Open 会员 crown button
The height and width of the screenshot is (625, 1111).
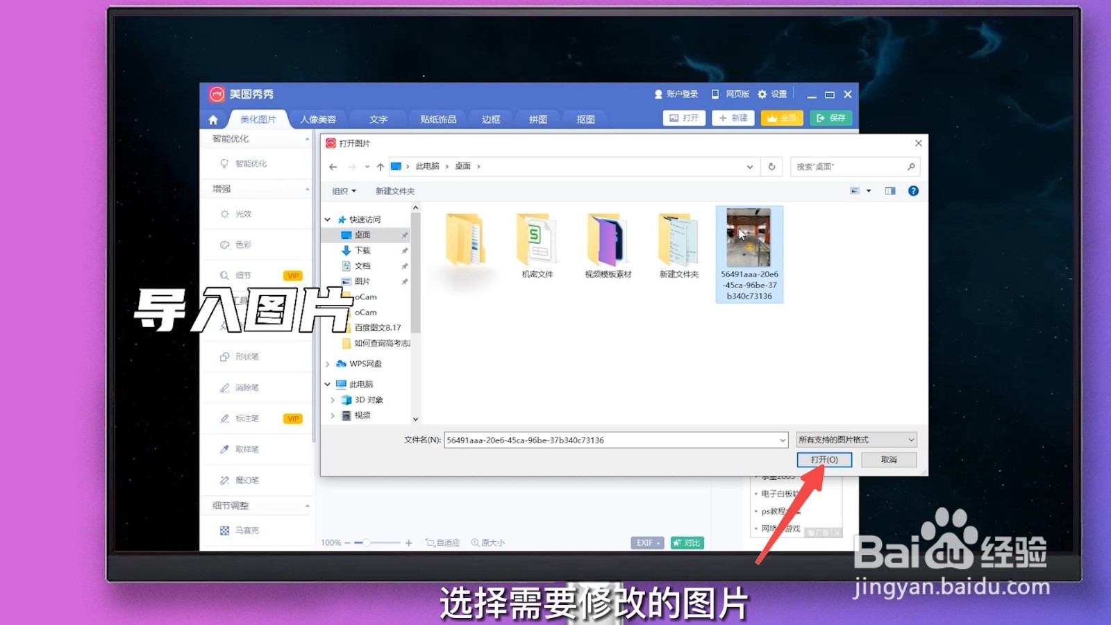click(x=782, y=118)
